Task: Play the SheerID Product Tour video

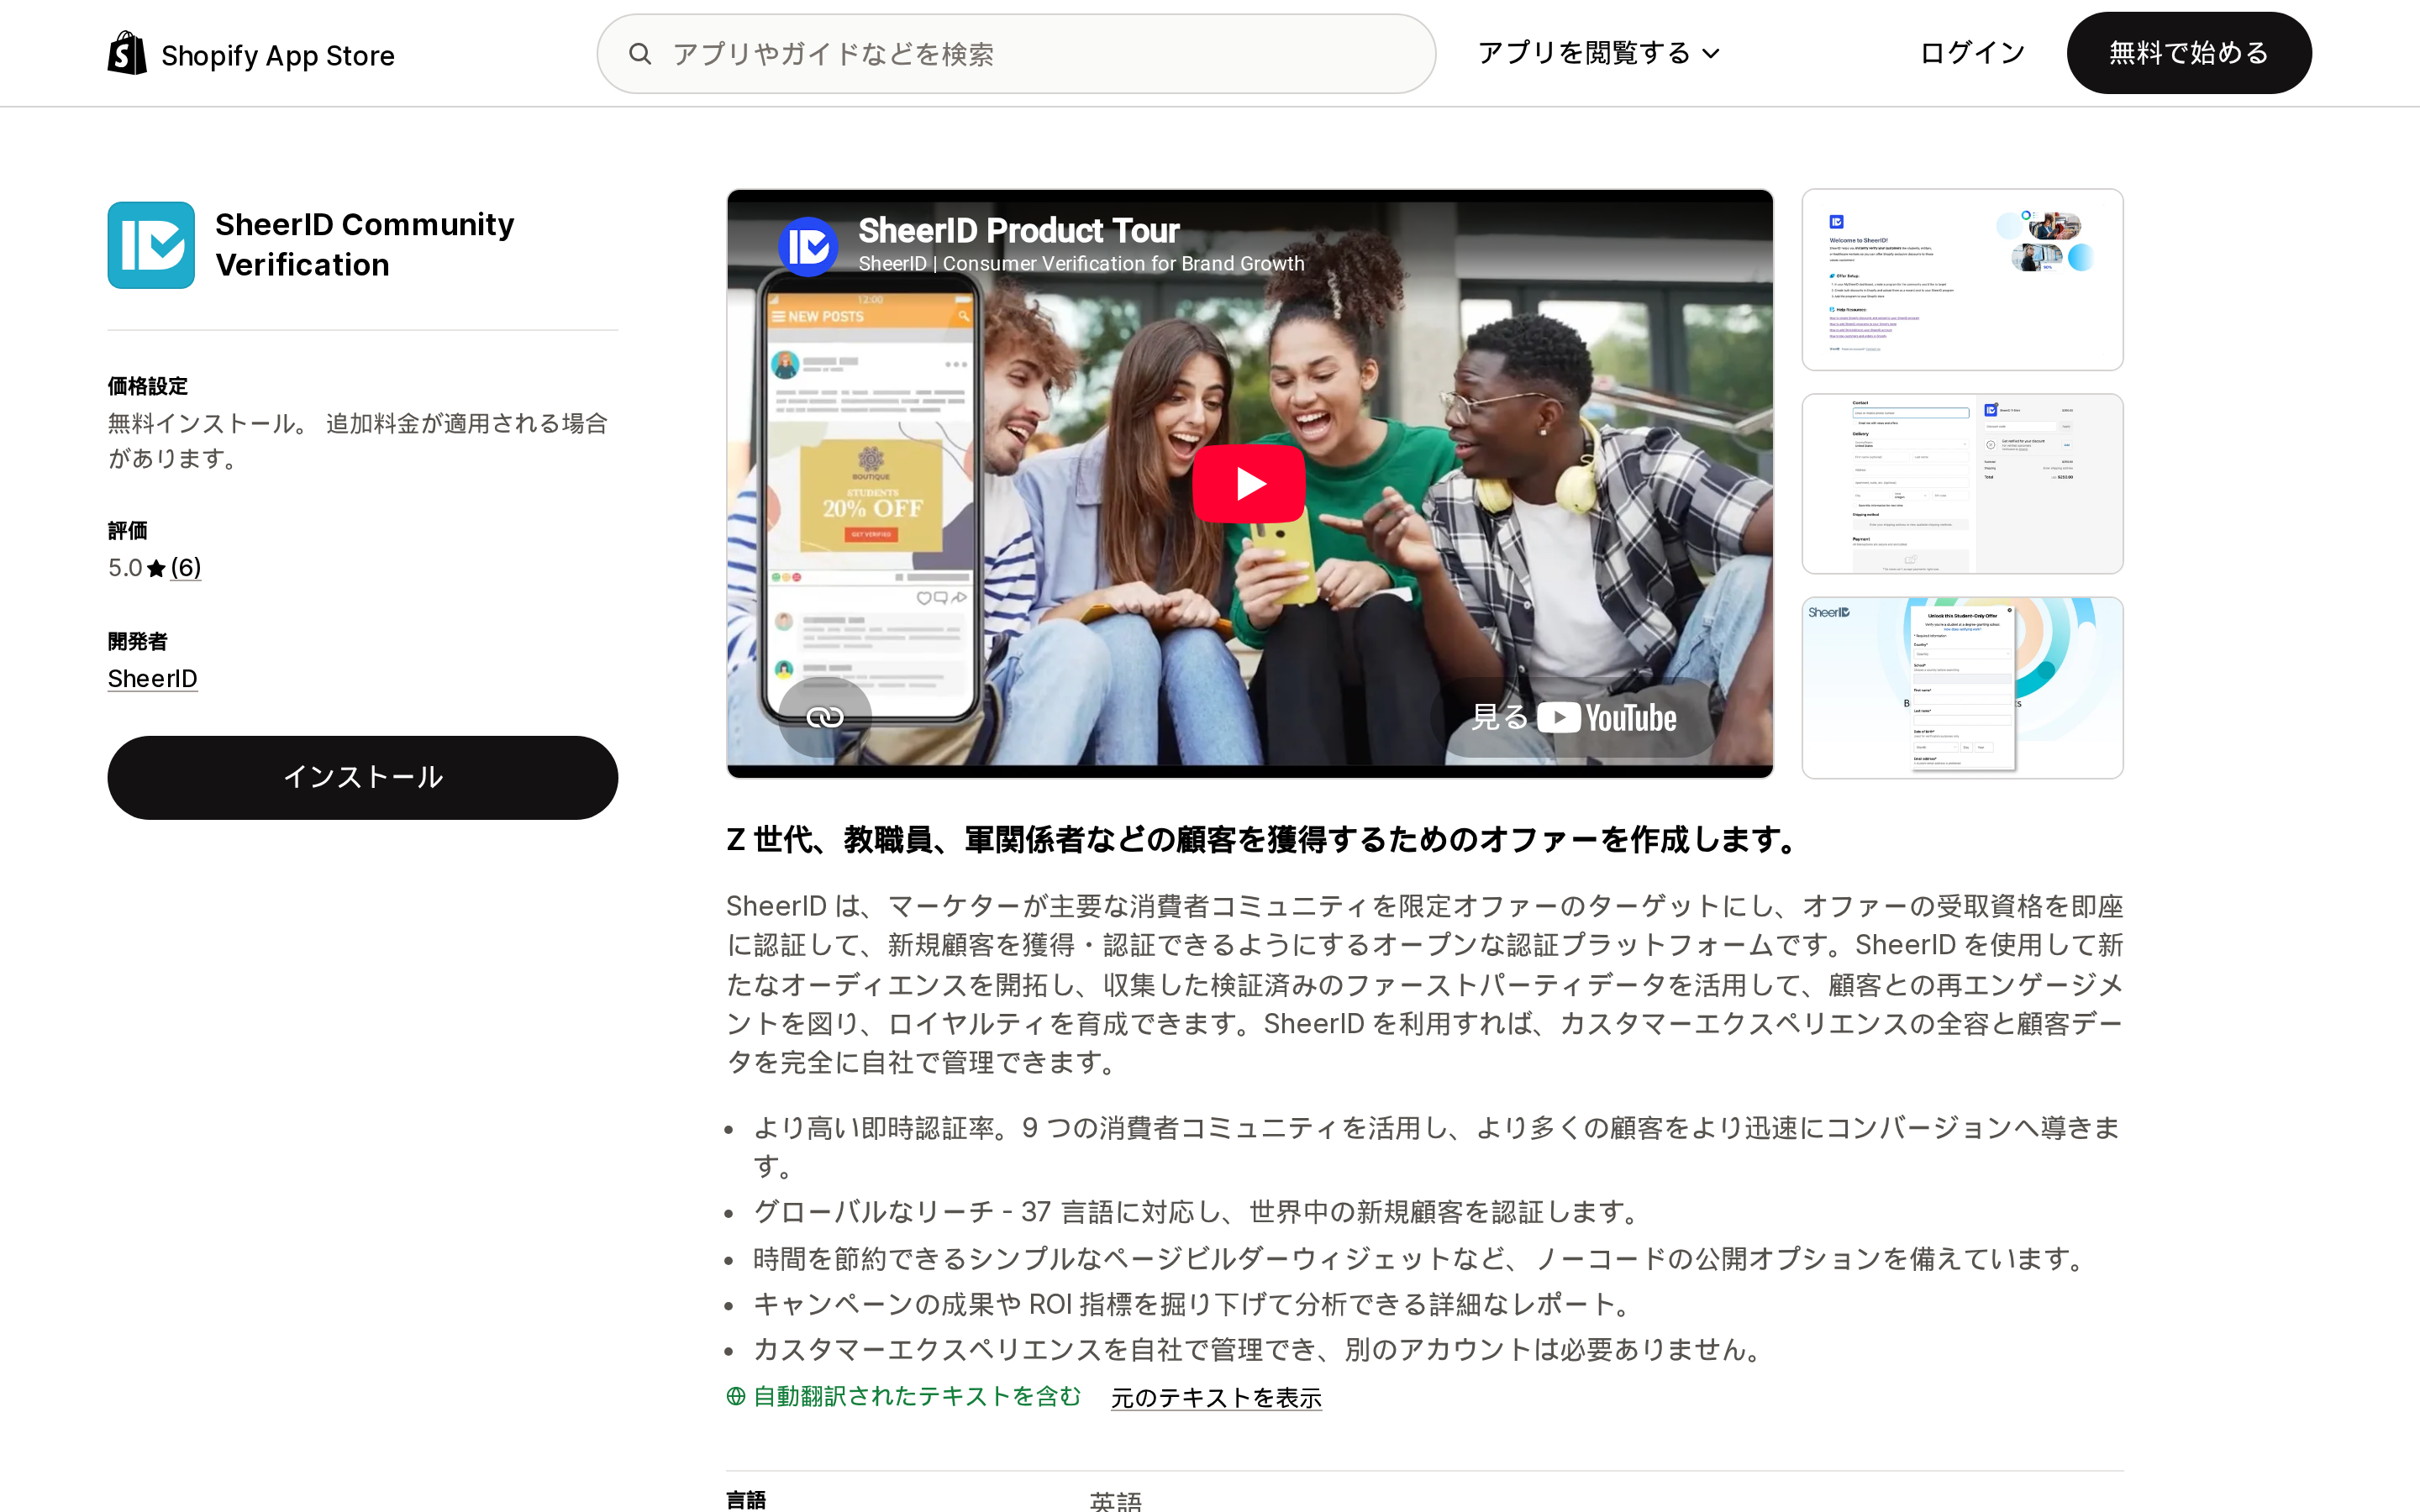Action: click(1249, 484)
